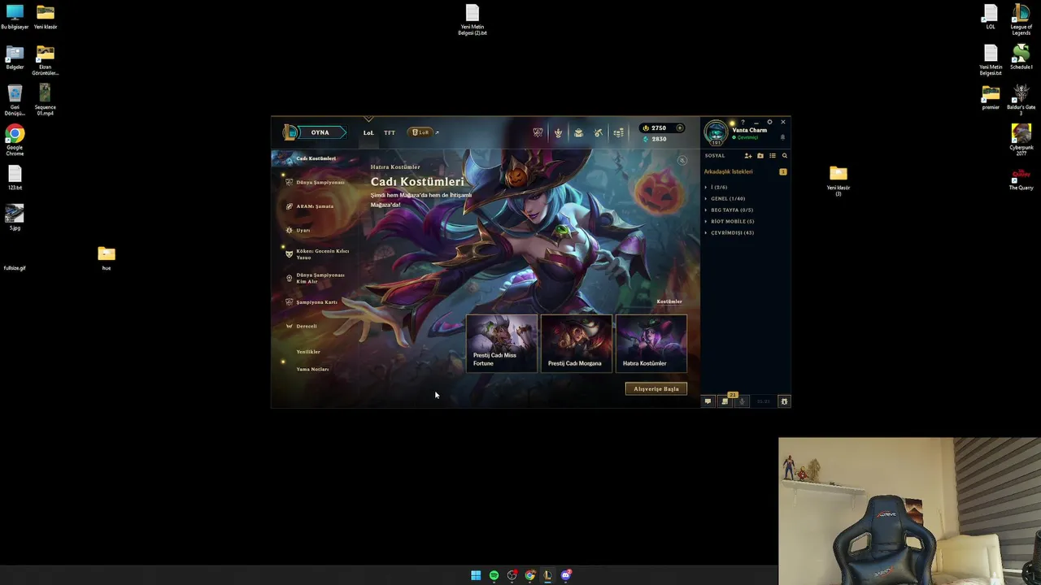Open the client help question mark
This screenshot has height=585, width=1041.
743,122
